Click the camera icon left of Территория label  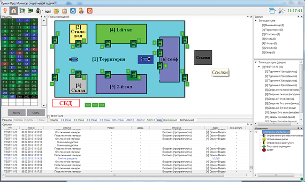tap(74, 59)
